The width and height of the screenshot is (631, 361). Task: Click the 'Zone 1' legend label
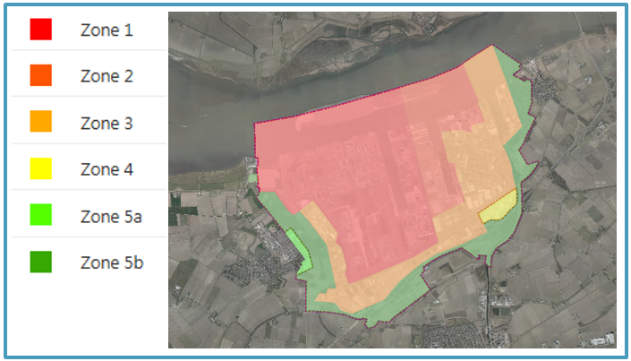(x=107, y=30)
